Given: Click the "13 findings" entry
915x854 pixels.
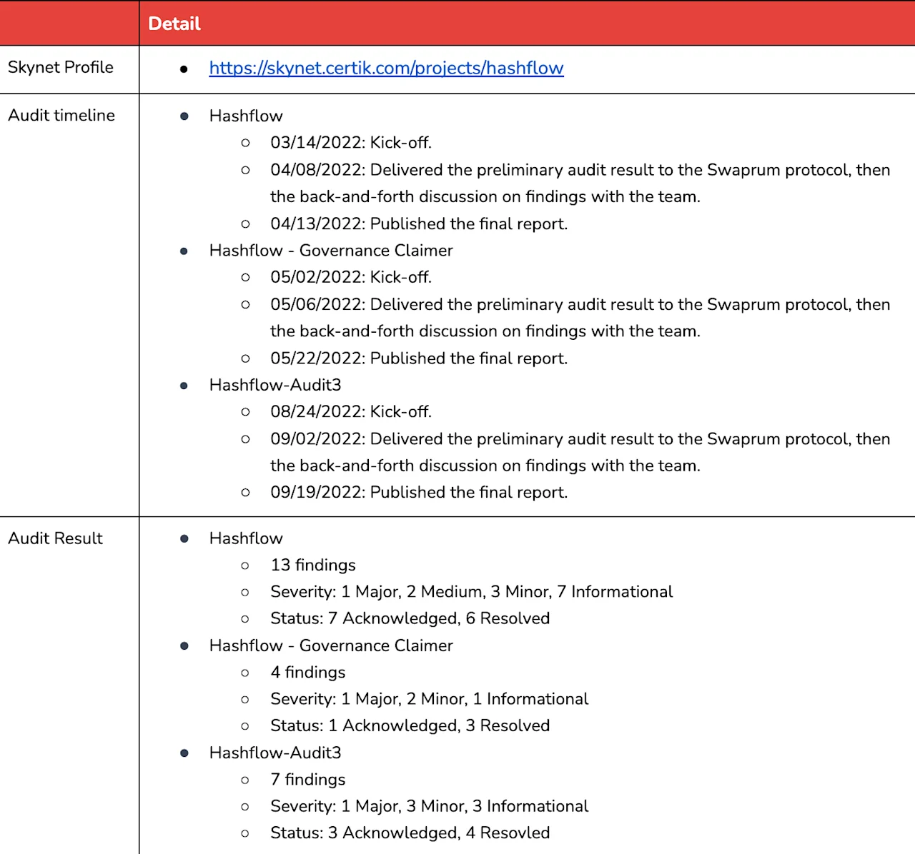Looking at the screenshot, I should [x=313, y=566].
